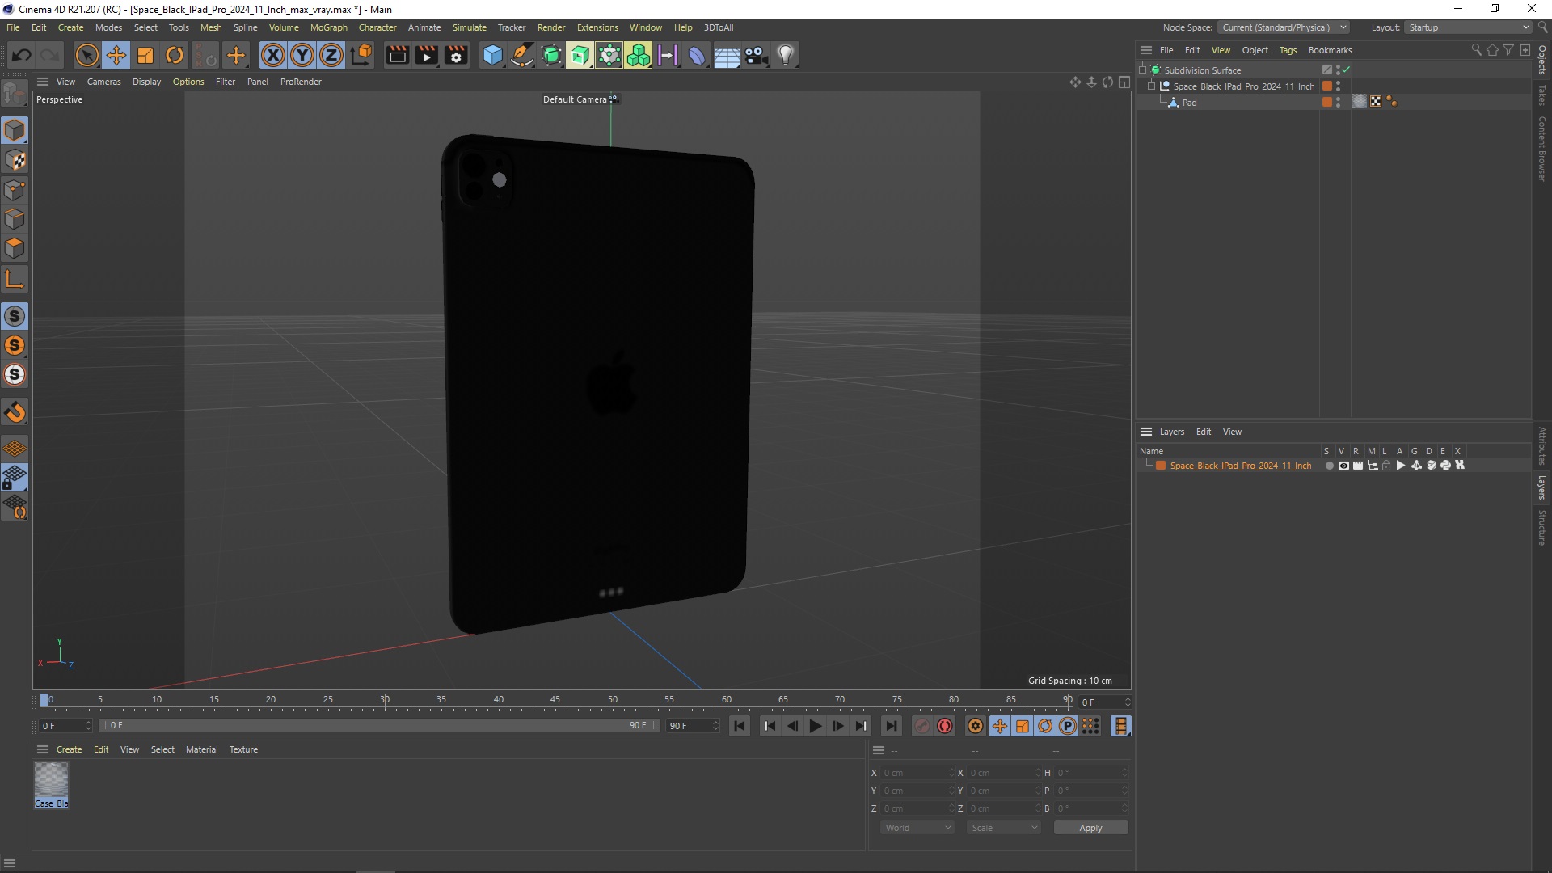Viewport: 1552px width, 873px height.
Task: Toggle Y axis lock
Action: [302, 55]
